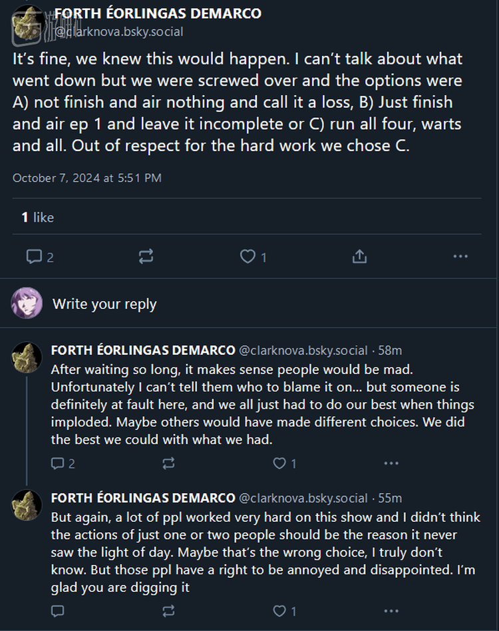Open more options on main post
Image resolution: width=499 pixels, height=631 pixels.
tap(460, 256)
